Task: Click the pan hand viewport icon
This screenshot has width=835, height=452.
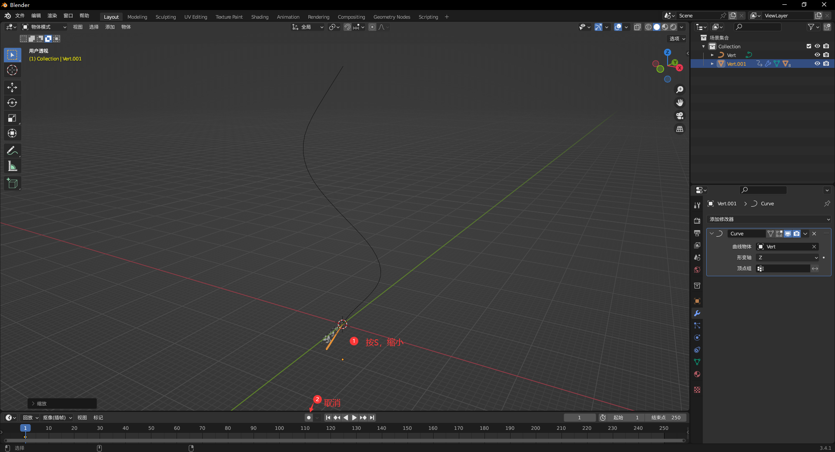Action: [x=680, y=103]
